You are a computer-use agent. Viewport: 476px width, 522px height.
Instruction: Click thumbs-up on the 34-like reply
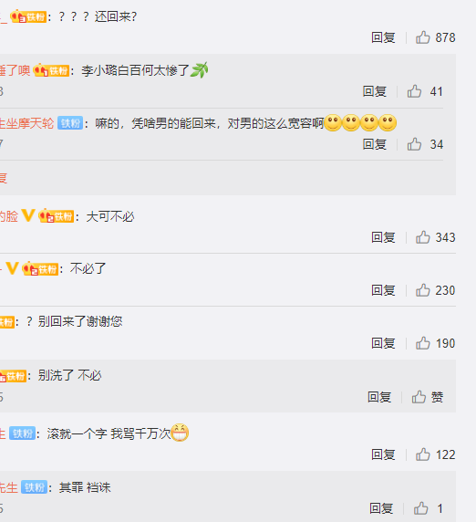click(x=415, y=144)
